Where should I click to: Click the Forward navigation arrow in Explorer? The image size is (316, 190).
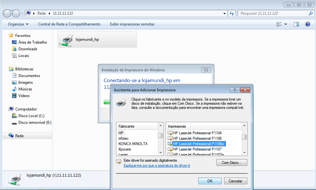click(x=16, y=13)
